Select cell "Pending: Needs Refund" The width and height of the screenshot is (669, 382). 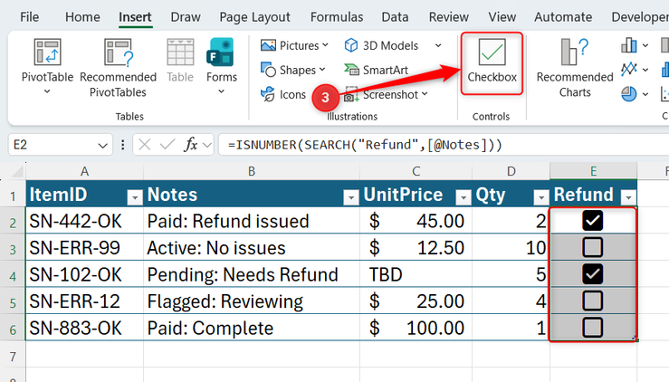pyautogui.click(x=252, y=274)
